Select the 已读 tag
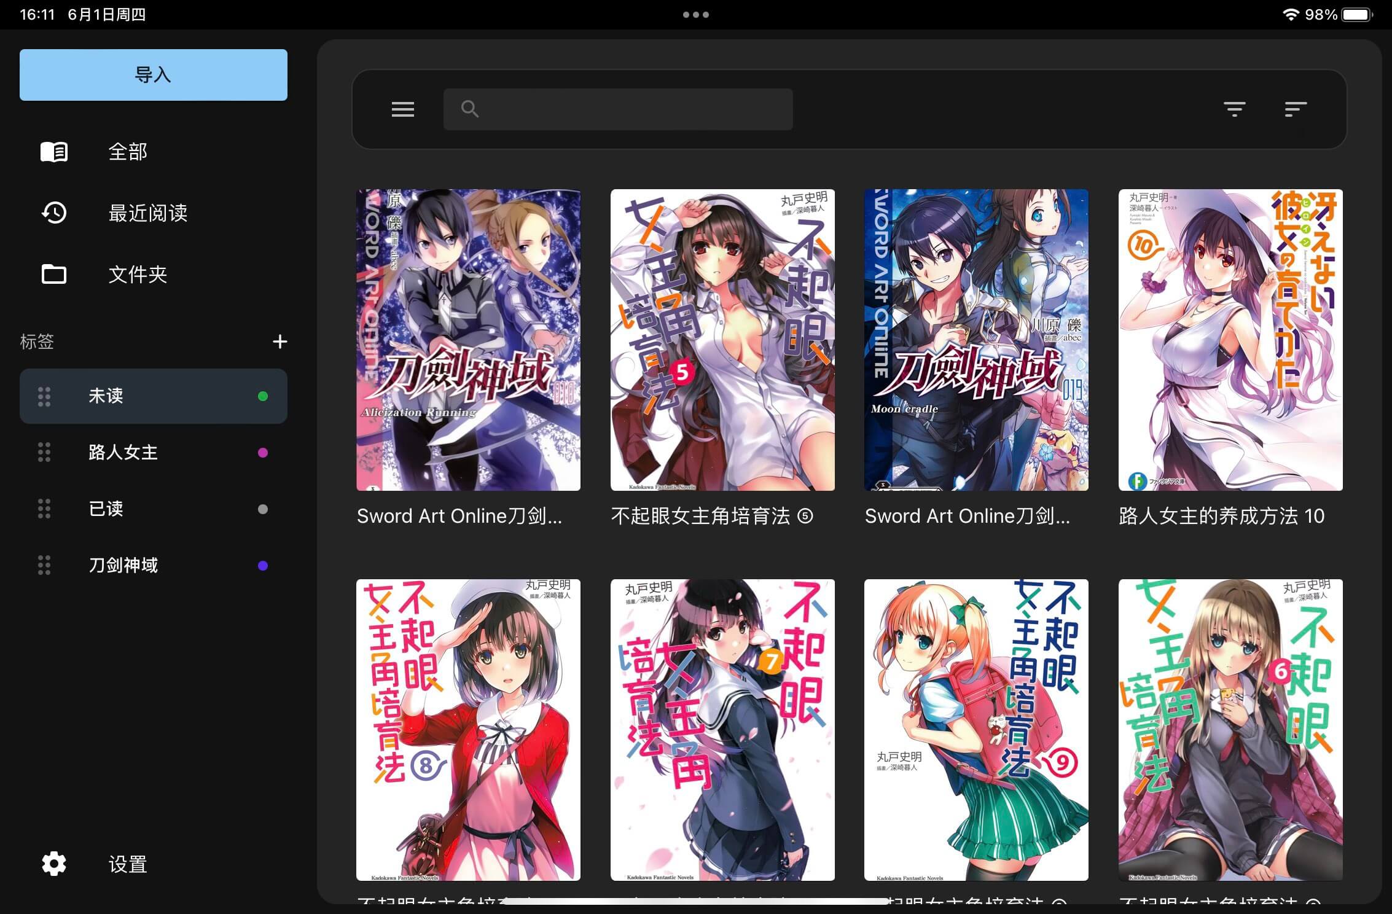Image resolution: width=1392 pixels, height=914 pixels. [x=106, y=509]
